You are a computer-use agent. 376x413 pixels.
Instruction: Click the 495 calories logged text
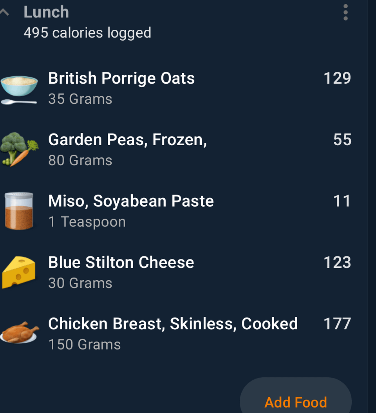(x=87, y=33)
